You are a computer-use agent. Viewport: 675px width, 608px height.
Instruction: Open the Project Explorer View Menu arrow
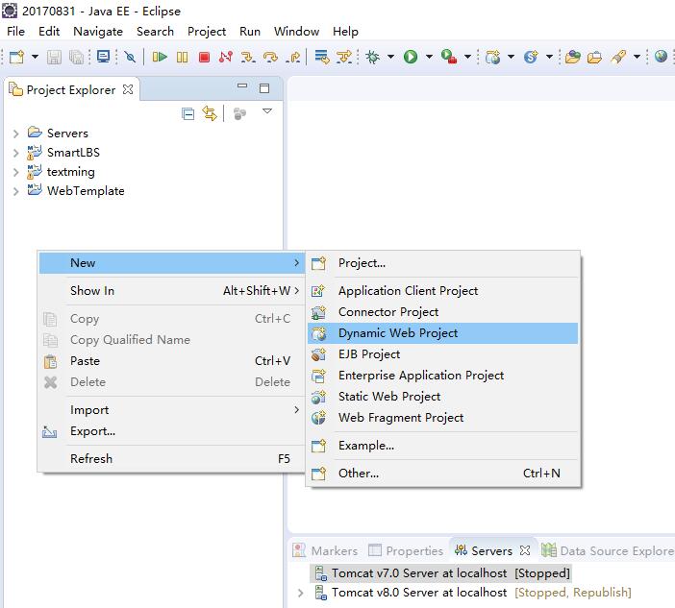267,112
